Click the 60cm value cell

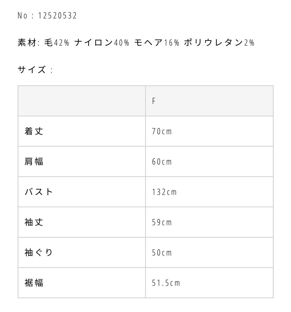pos(162,162)
